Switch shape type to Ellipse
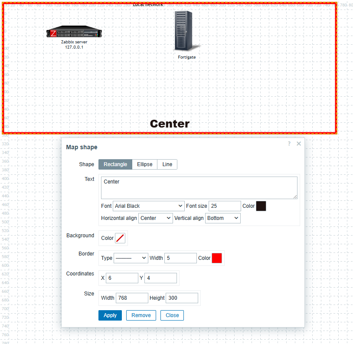 [x=144, y=164]
